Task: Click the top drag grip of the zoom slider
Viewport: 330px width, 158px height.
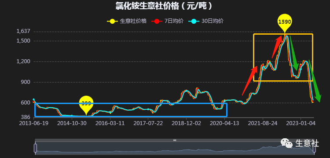Action: pyautogui.click(x=175, y=140)
